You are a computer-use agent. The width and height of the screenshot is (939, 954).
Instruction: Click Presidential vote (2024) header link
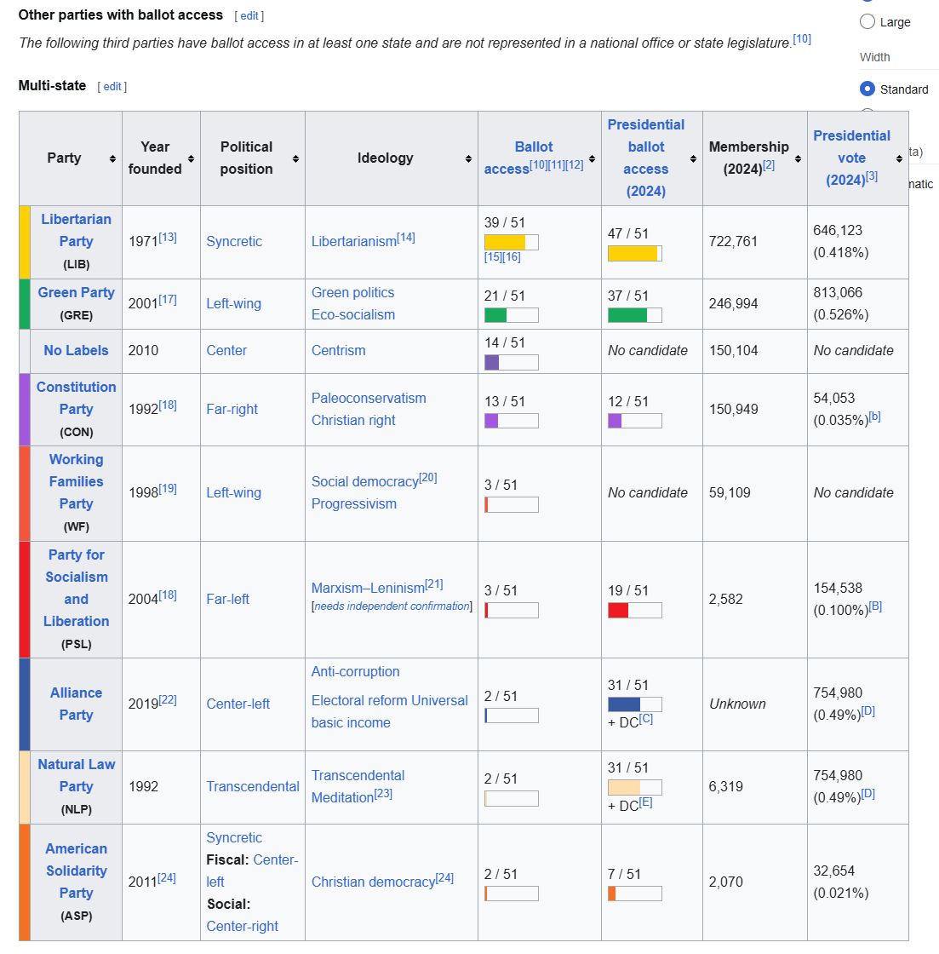coord(851,158)
